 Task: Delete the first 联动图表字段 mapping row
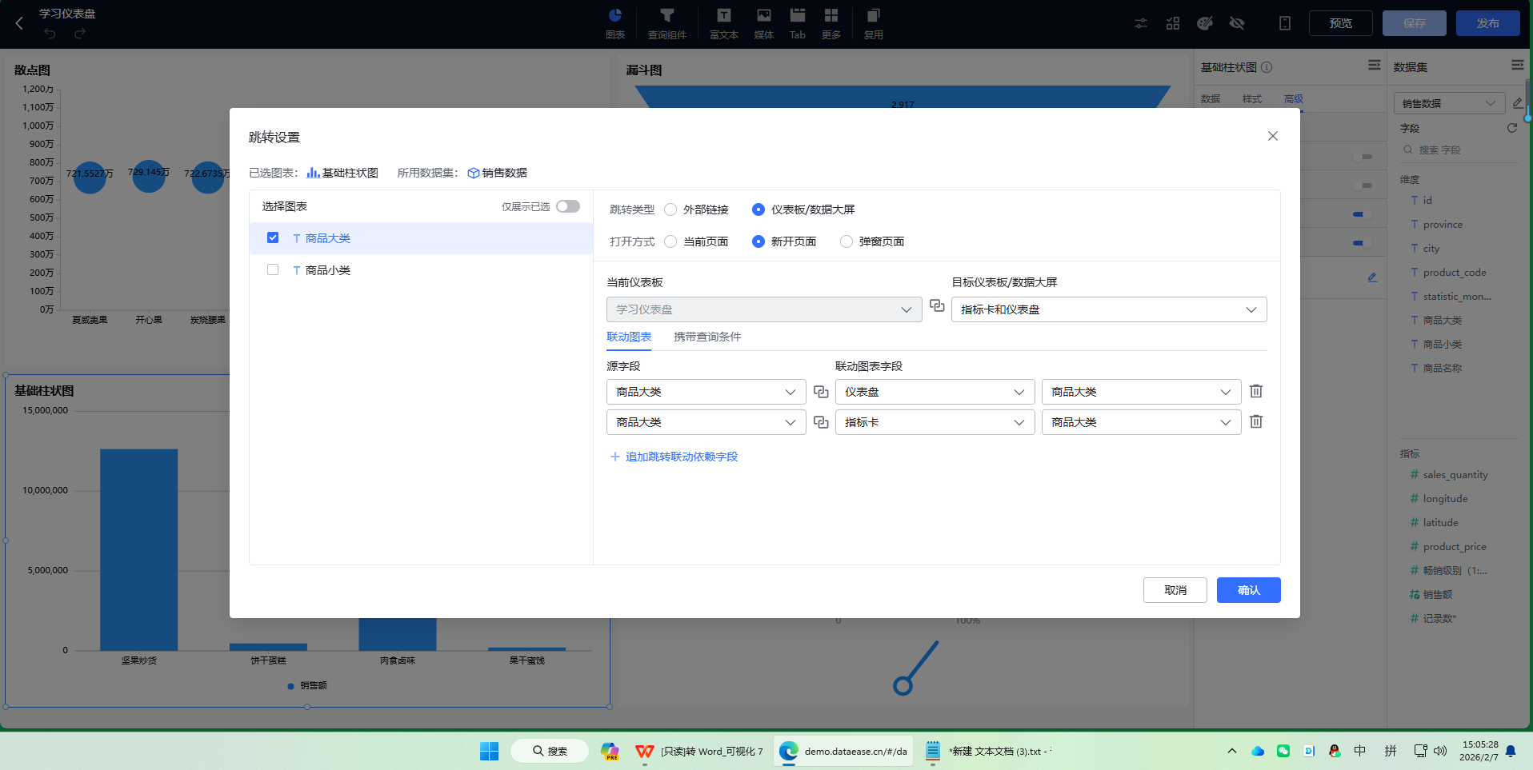click(1255, 391)
